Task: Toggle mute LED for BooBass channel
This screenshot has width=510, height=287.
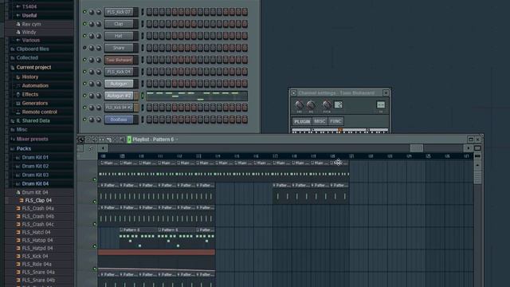Action: coord(84,120)
